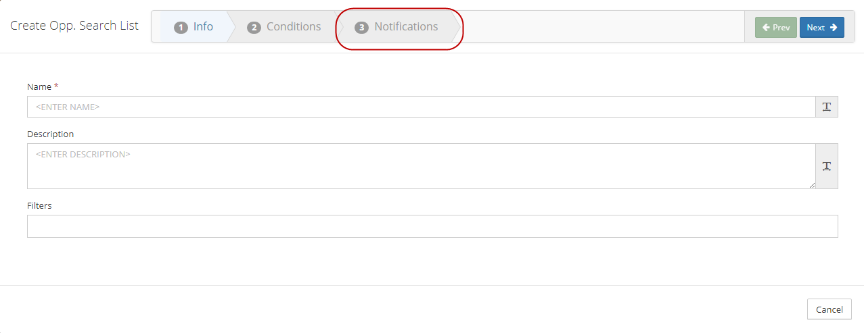Screen dimensions: 864x333
Task: Switch to the Info step
Action: (x=194, y=27)
